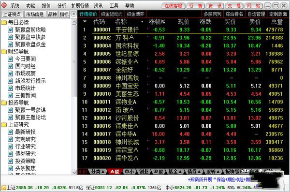Collapse the 财经导航 folder

click(4, 52)
